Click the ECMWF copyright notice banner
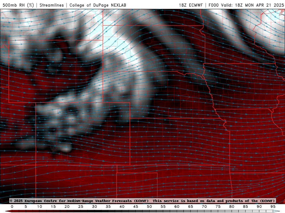Viewport: 285px width, 213px height. (143, 201)
